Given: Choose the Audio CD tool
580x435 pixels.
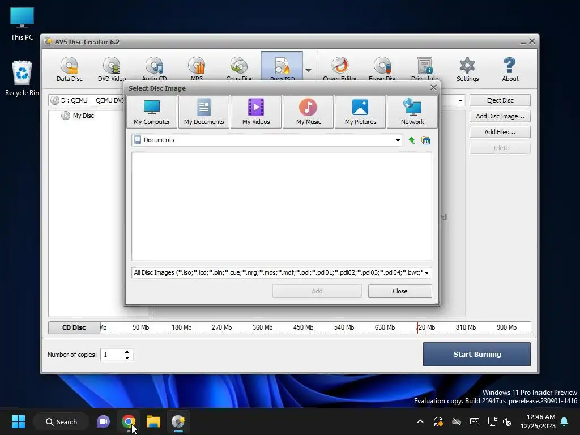Looking at the screenshot, I should tap(154, 69).
